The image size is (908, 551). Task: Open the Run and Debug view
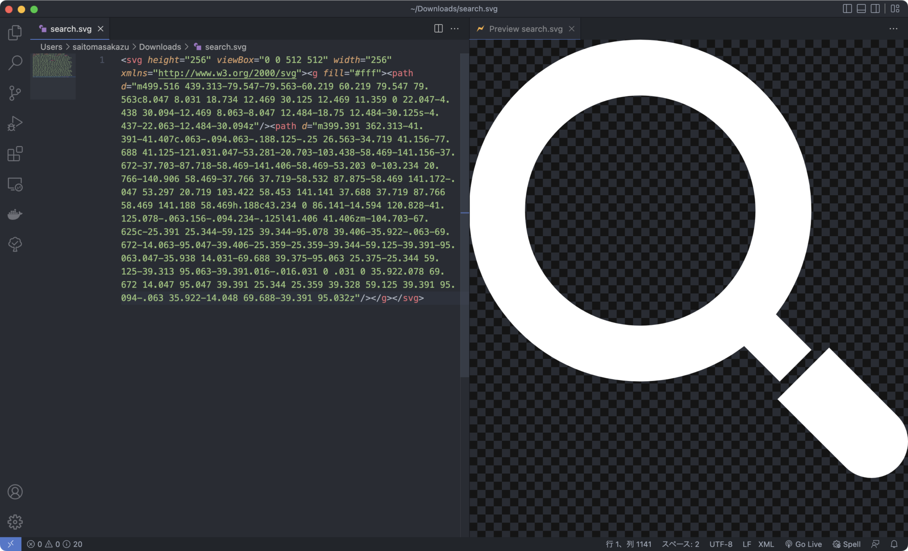[15, 123]
